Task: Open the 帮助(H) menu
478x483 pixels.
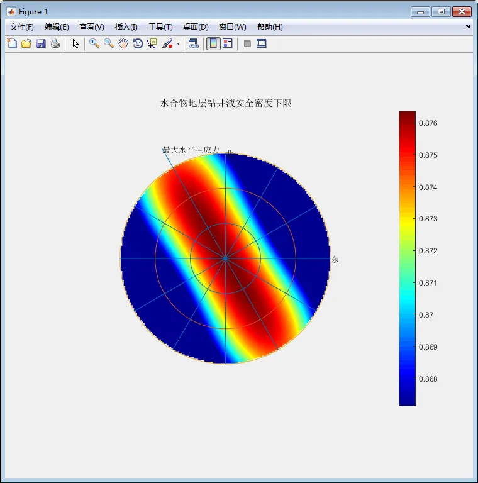Action: [270, 27]
